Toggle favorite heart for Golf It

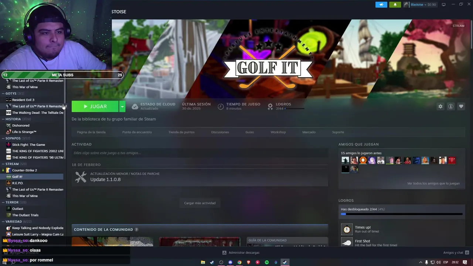pos(461,106)
